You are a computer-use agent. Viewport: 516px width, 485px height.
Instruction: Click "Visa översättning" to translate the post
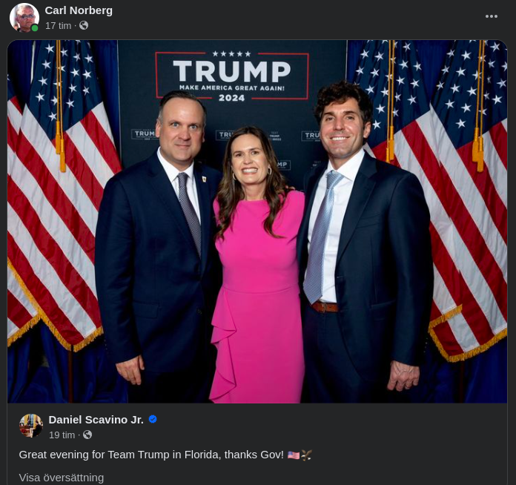[62, 477]
